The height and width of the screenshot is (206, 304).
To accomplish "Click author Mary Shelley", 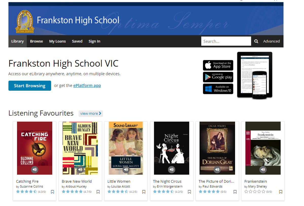I will (257, 186).
